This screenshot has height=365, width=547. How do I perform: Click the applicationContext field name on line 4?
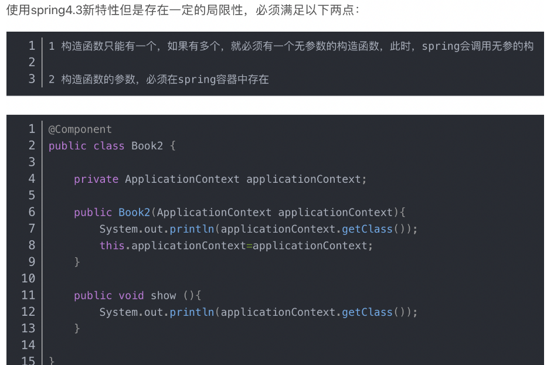(303, 179)
